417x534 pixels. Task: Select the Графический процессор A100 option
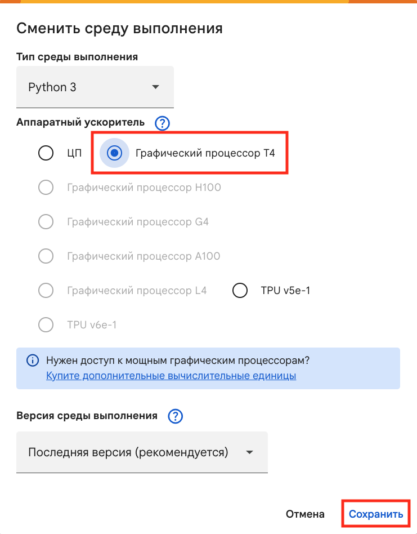pos(46,256)
